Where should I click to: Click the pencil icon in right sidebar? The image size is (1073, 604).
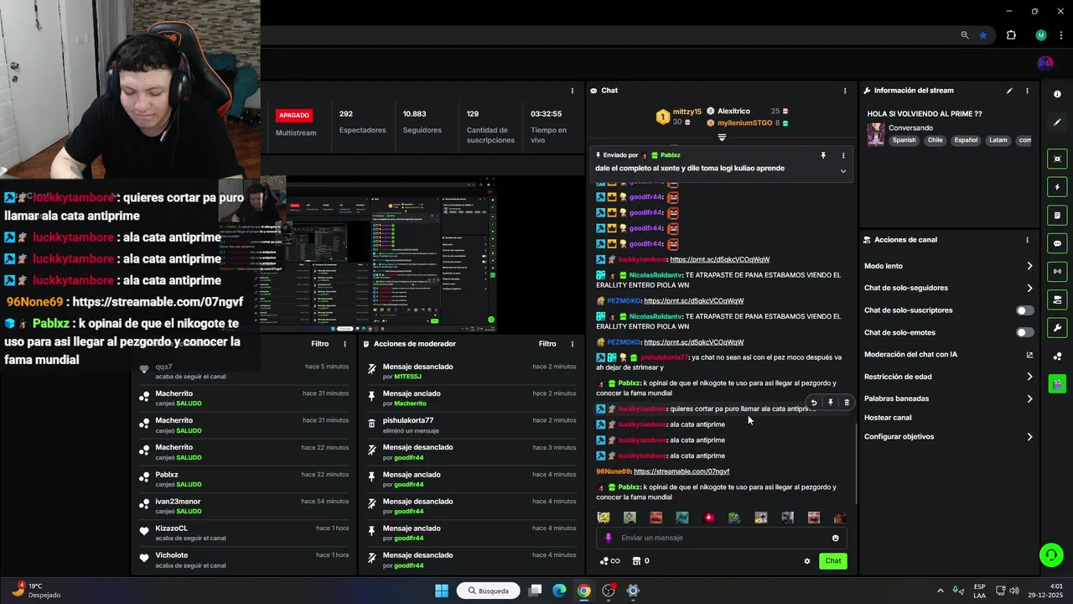(1057, 122)
